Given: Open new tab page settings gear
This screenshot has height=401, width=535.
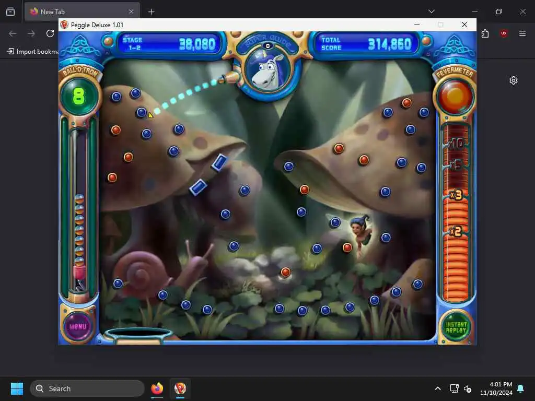Looking at the screenshot, I should [514, 80].
